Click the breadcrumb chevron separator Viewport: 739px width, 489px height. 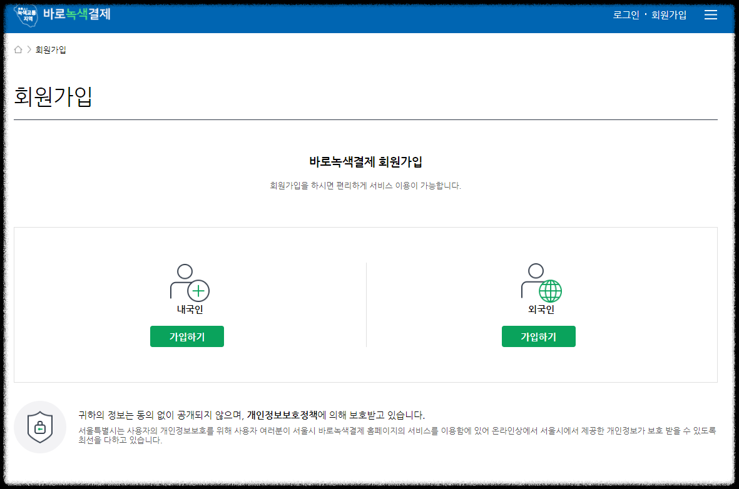[29, 49]
